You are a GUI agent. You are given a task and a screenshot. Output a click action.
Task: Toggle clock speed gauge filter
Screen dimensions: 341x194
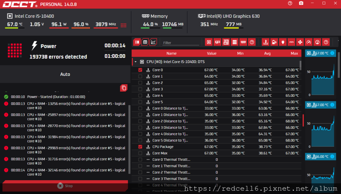[x=309, y=42]
